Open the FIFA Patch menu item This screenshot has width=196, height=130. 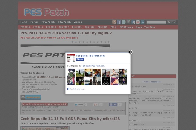[48, 22]
